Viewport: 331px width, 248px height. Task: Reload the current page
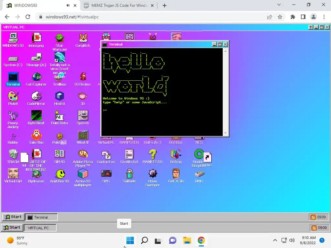coord(28,17)
